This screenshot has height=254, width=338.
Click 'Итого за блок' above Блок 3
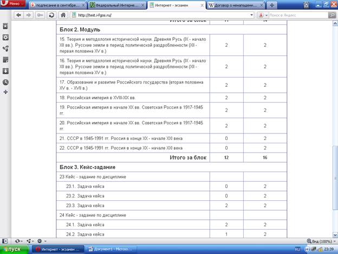[188, 157]
